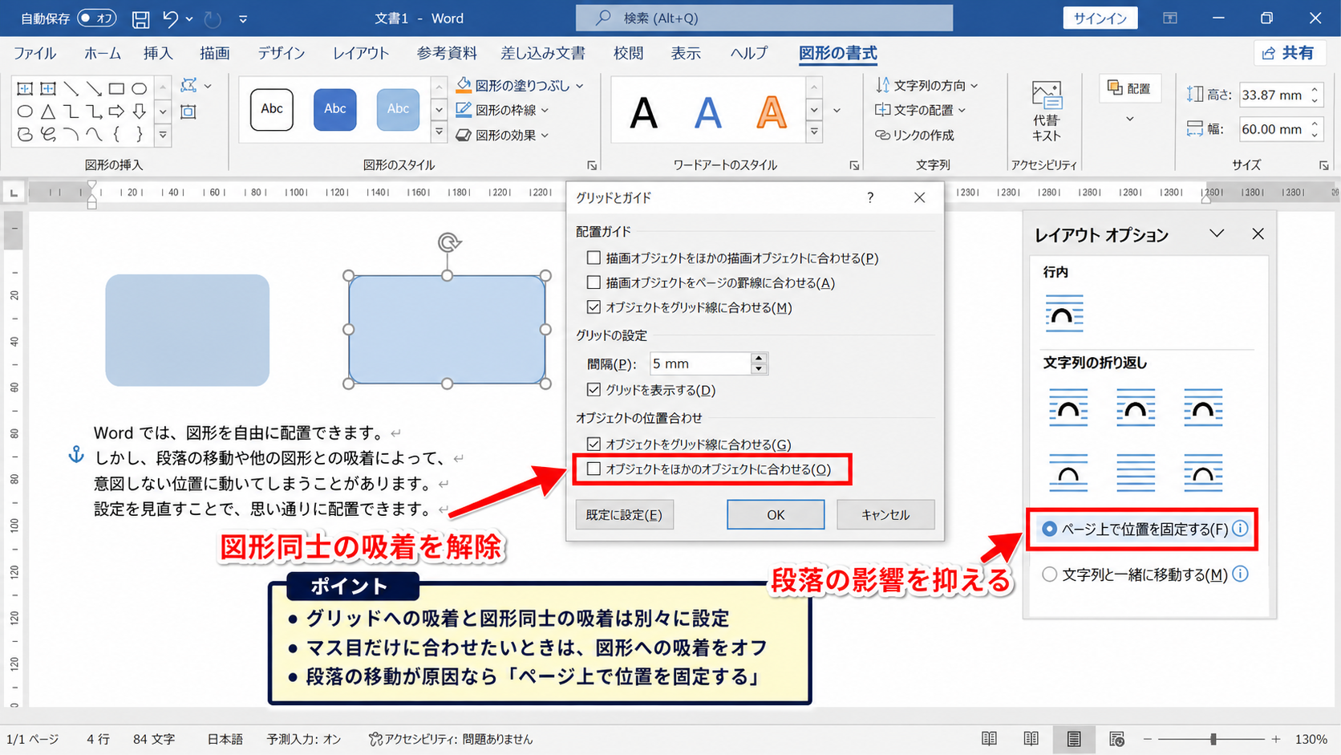1341x755 pixels.
Task: Toggle the 自動保存 autosave switch
Action: point(97,18)
